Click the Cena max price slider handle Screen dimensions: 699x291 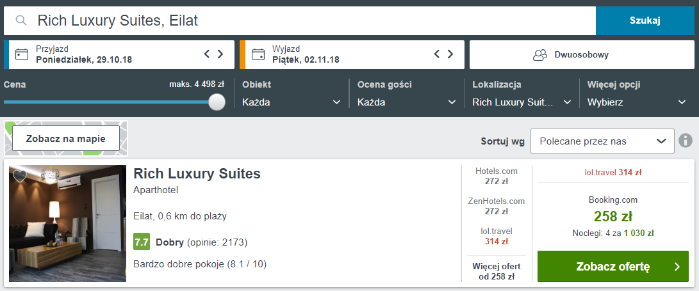coord(217,102)
